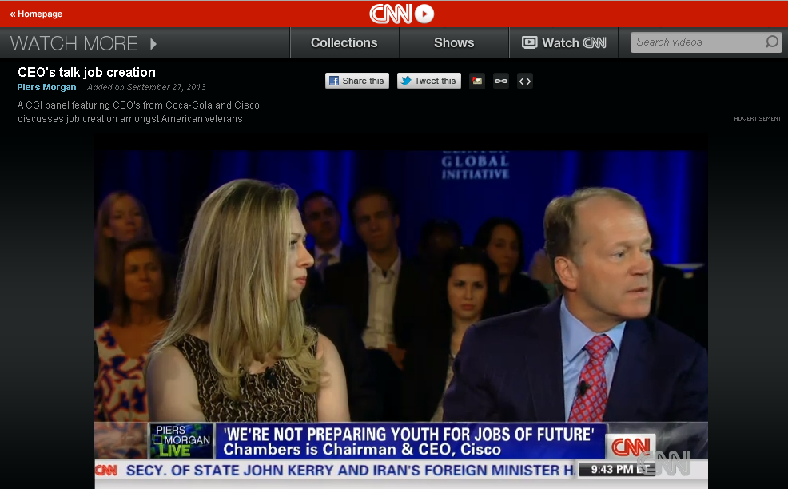Image resolution: width=788 pixels, height=489 pixels.
Task: Open the Collections menu
Action: pos(344,43)
